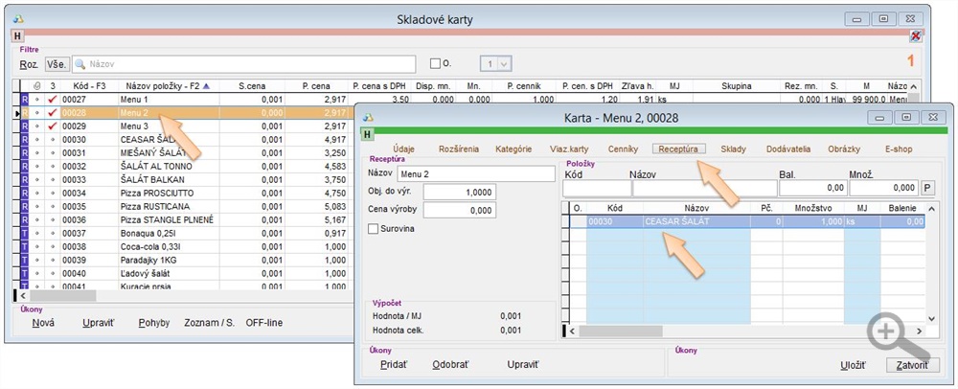Toggle the O. checkbox in the filter bar
This screenshot has height=389, width=958.
[436, 64]
